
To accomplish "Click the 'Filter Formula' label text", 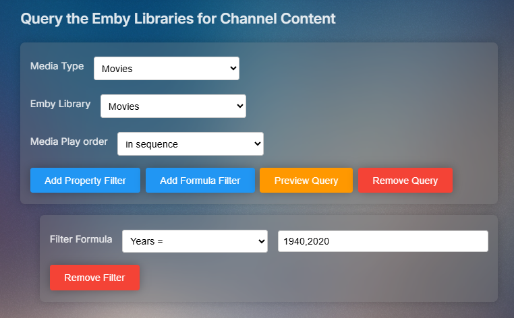I will point(81,239).
